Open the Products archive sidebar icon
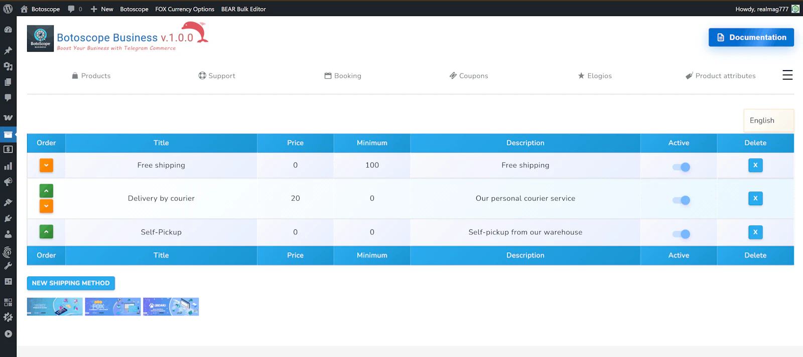Viewport: 803px width, 357px height. (x=8, y=135)
